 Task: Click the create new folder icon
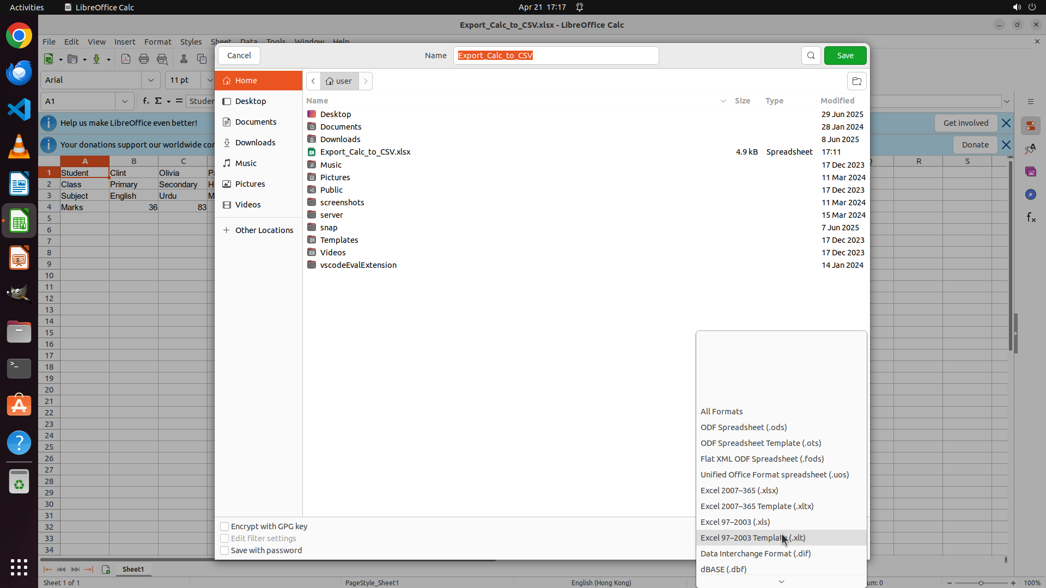(856, 81)
